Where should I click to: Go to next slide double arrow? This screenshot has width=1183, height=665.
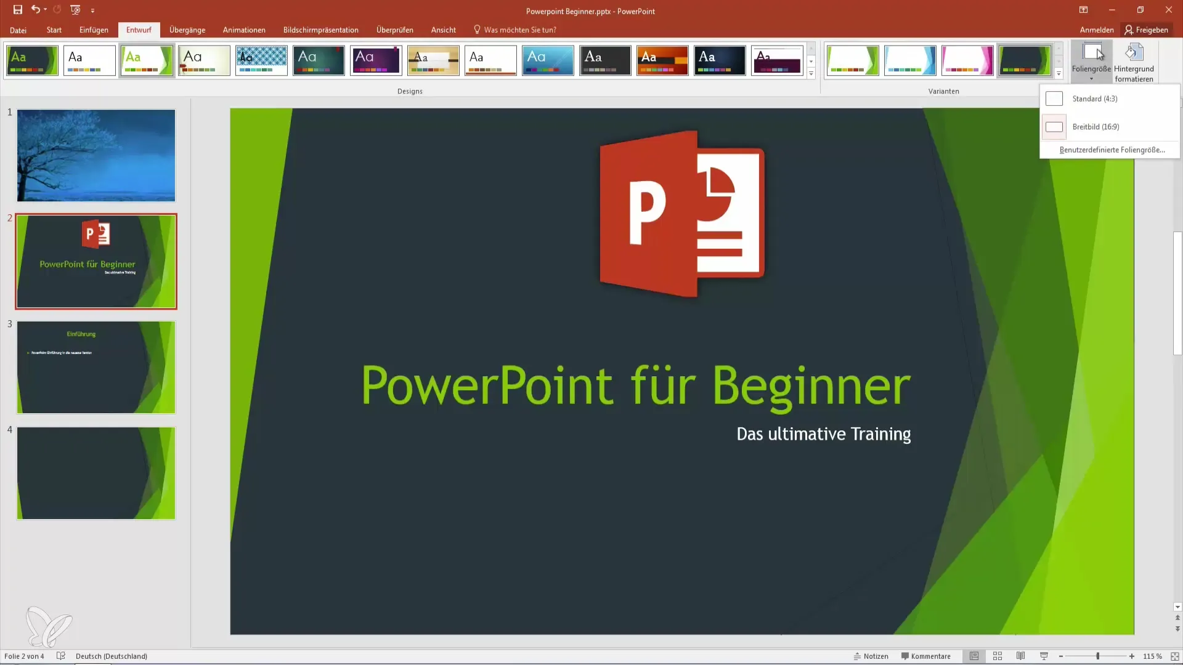[1177, 629]
